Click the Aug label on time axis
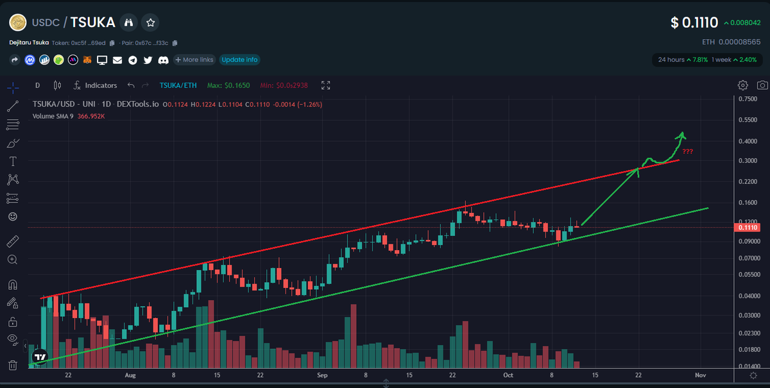Screen dimensions: 770x388 click(x=130, y=374)
